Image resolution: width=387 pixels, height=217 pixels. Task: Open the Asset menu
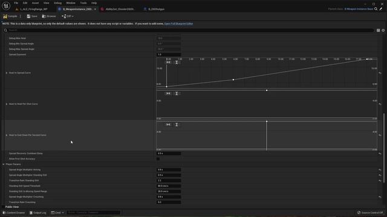pyautogui.click(x=35, y=3)
